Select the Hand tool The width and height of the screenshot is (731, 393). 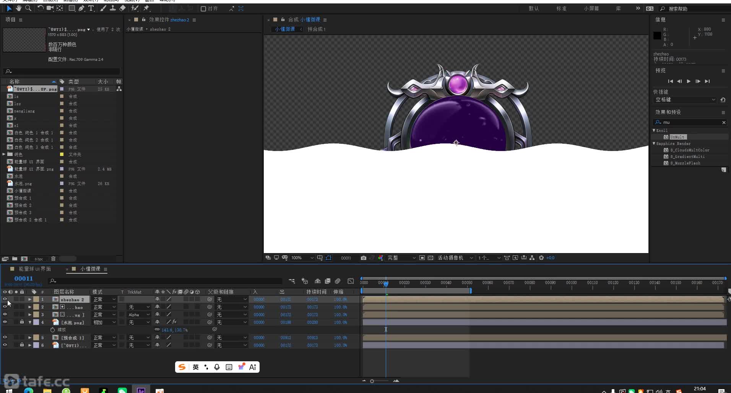[18, 8]
